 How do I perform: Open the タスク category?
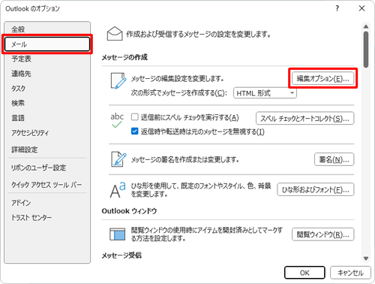point(47,89)
